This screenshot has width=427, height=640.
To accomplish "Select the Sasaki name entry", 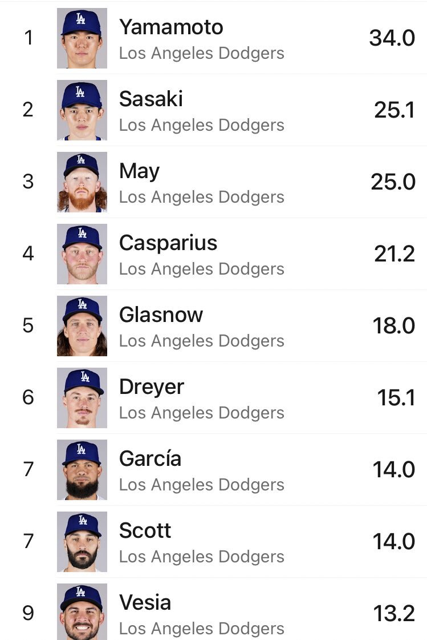I will pyautogui.click(x=151, y=99).
